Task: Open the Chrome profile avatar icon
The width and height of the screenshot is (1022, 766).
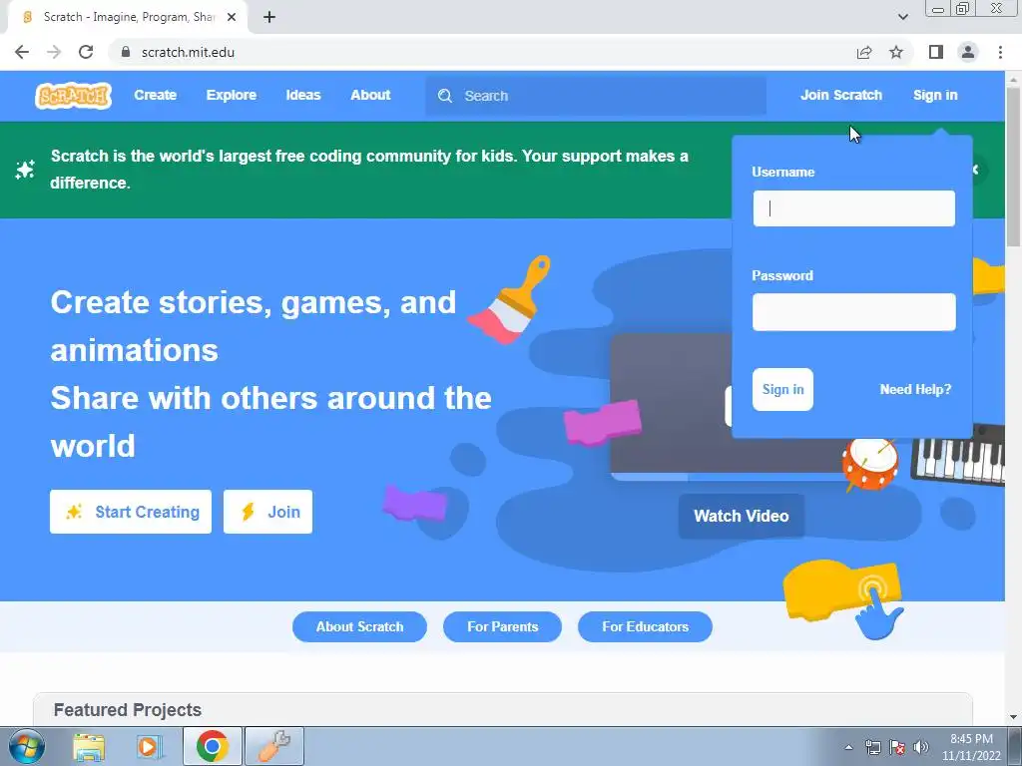Action: (968, 52)
